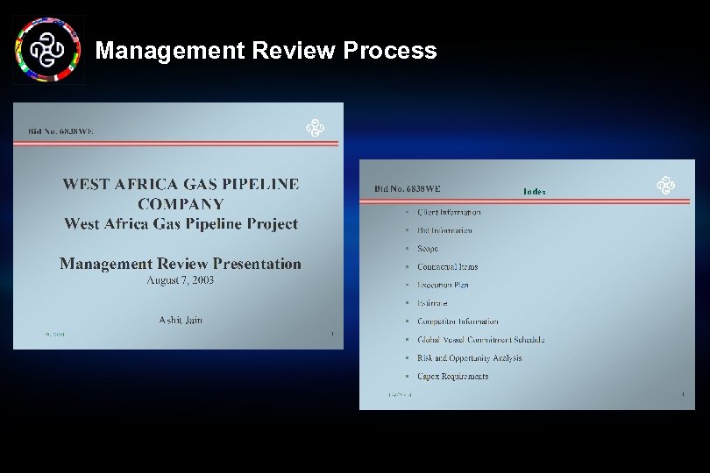Click the green 'Index' heading
The width and height of the screenshot is (710, 473).
click(x=535, y=192)
